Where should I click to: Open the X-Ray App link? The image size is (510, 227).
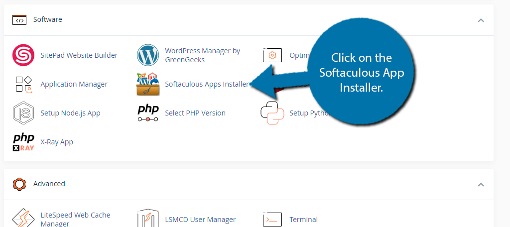coord(57,142)
